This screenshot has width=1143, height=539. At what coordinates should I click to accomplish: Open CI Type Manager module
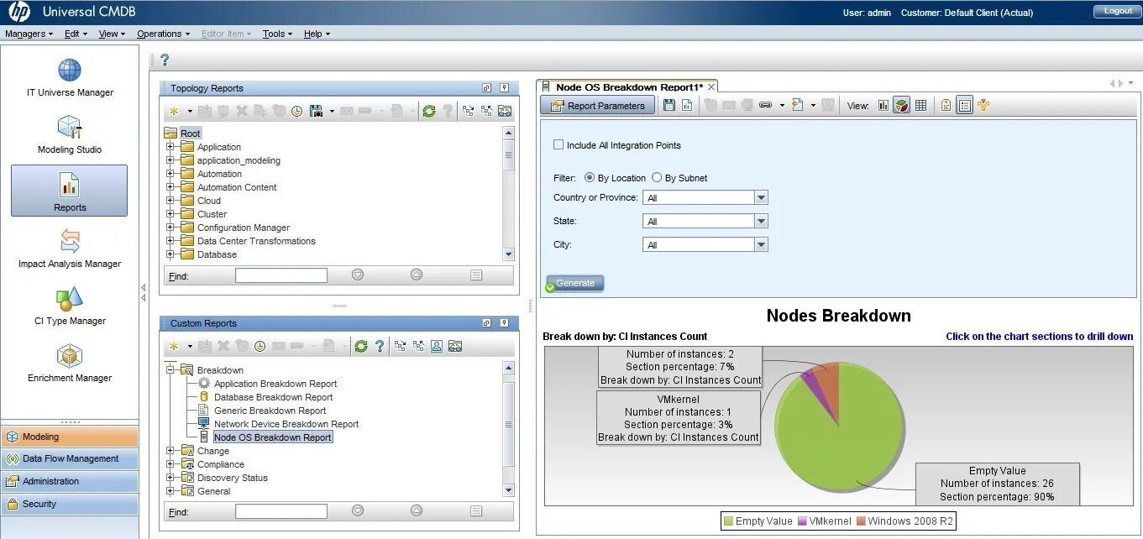[x=70, y=306]
